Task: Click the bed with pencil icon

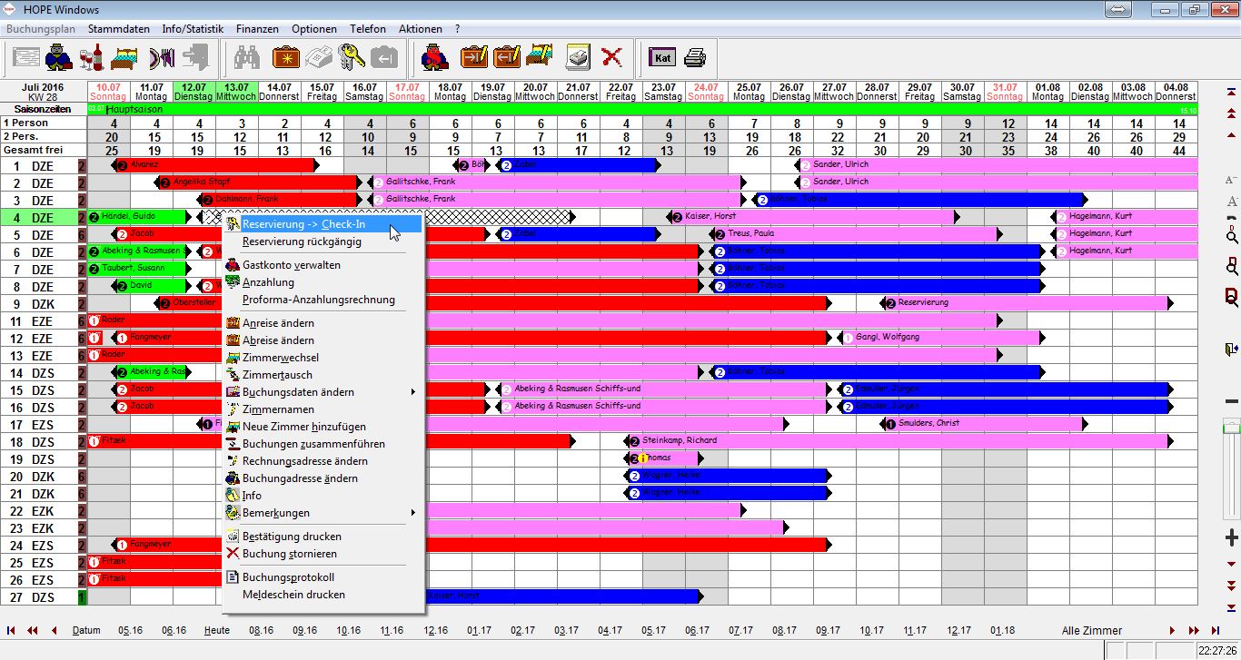Action: pyautogui.click(x=540, y=57)
